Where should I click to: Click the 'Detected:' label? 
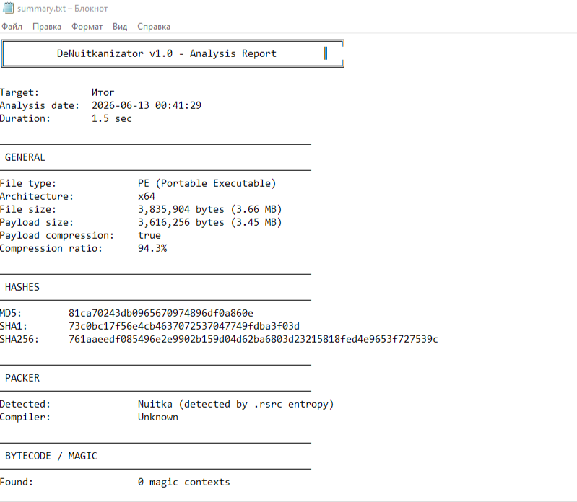[25, 404]
